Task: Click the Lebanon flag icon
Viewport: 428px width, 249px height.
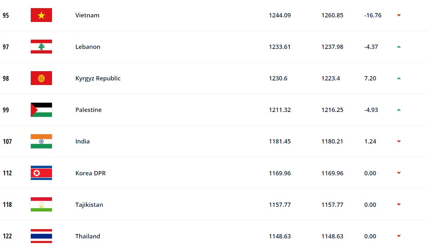Action: pyautogui.click(x=41, y=47)
